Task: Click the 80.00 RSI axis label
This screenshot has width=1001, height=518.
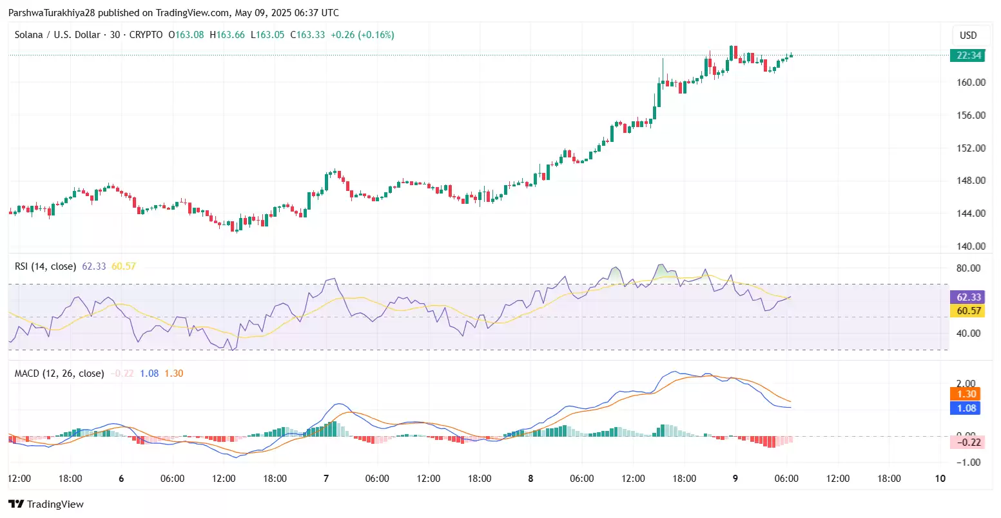Action: [969, 268]
